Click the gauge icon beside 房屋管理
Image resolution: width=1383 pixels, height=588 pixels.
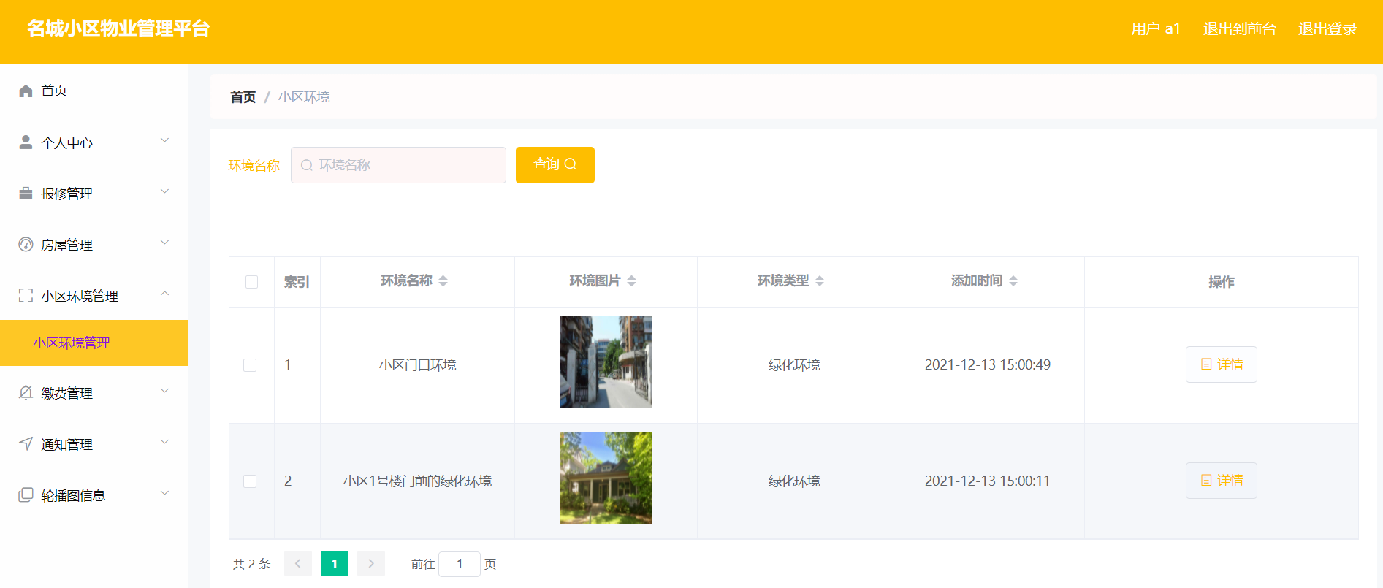pos(26,244)
